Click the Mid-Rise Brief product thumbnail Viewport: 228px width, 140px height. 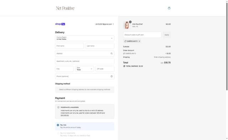(x=127, y=25)
